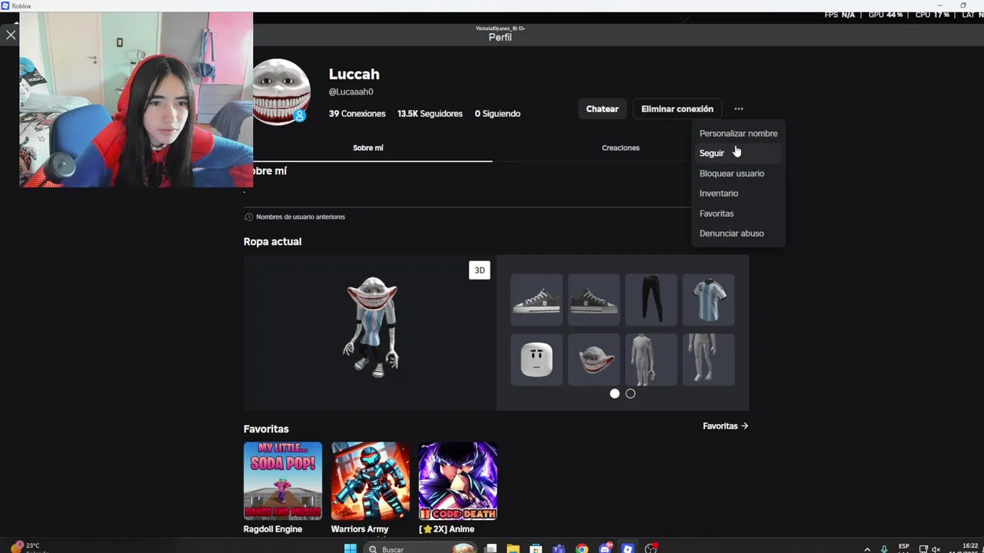Click the taskbar Buscar search box
The height and width of the screenshot is (553, 984).
point(421,549)
